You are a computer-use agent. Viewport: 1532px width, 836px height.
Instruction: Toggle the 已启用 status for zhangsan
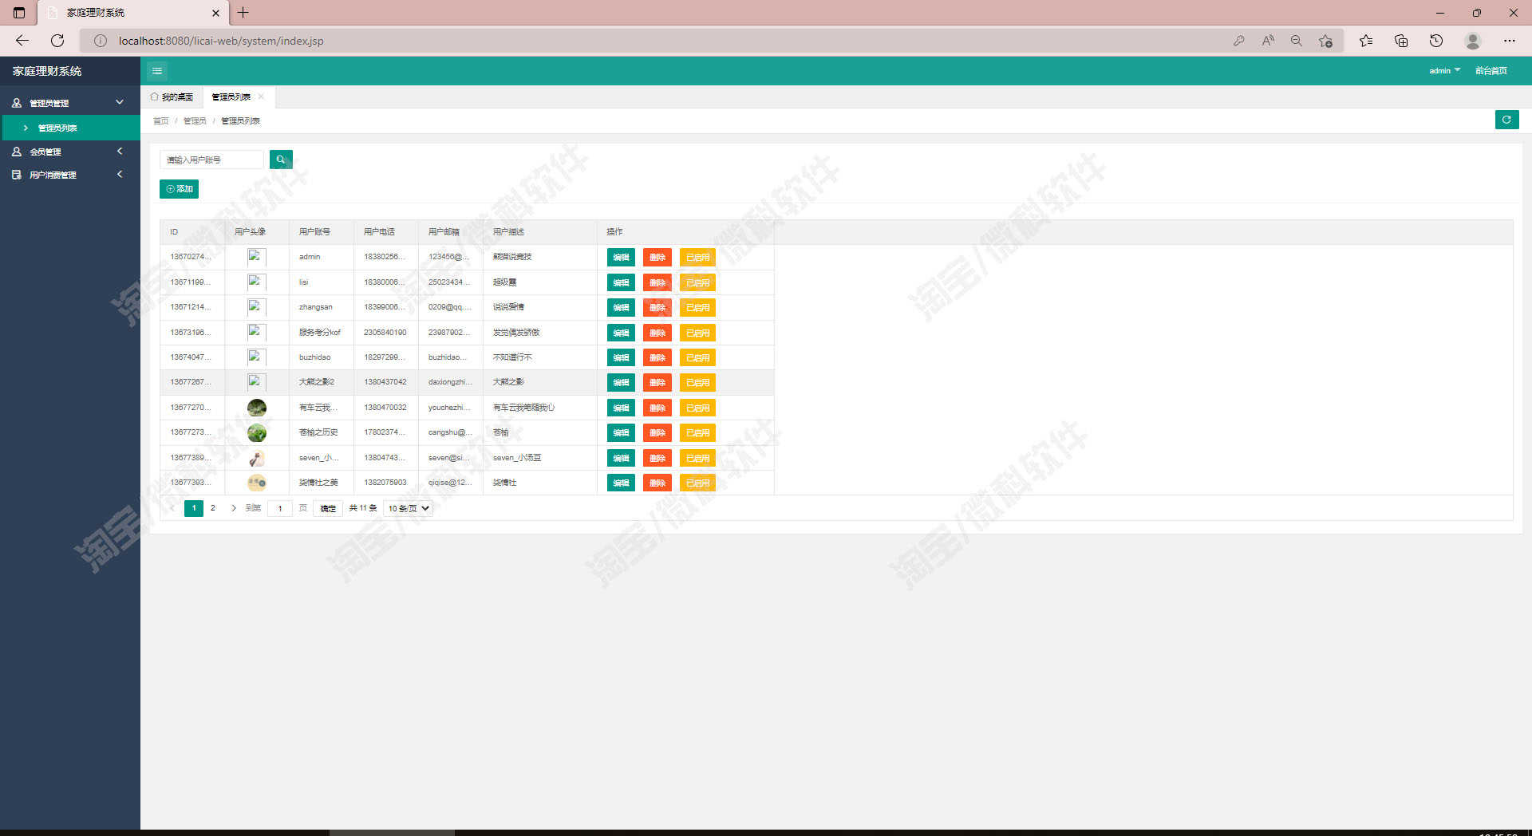[697, 308]
